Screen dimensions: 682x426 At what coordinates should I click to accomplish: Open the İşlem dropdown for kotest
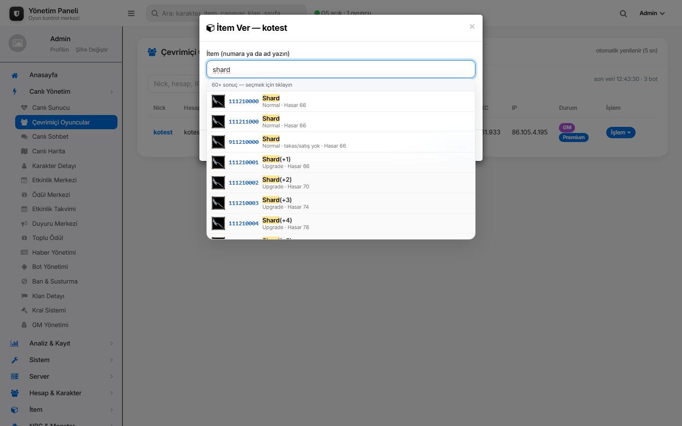coord(620,133)
